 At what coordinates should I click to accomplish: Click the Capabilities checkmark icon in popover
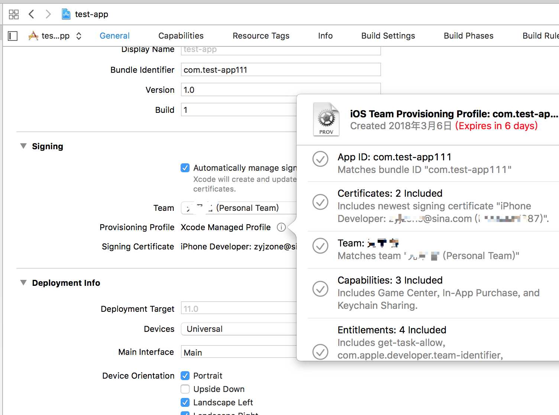[320, 289]
